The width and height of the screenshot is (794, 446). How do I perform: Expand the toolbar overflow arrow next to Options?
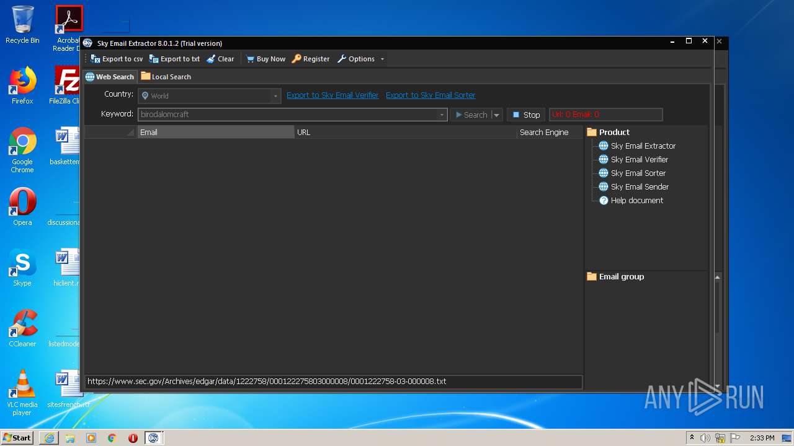(x=382, y=59)
